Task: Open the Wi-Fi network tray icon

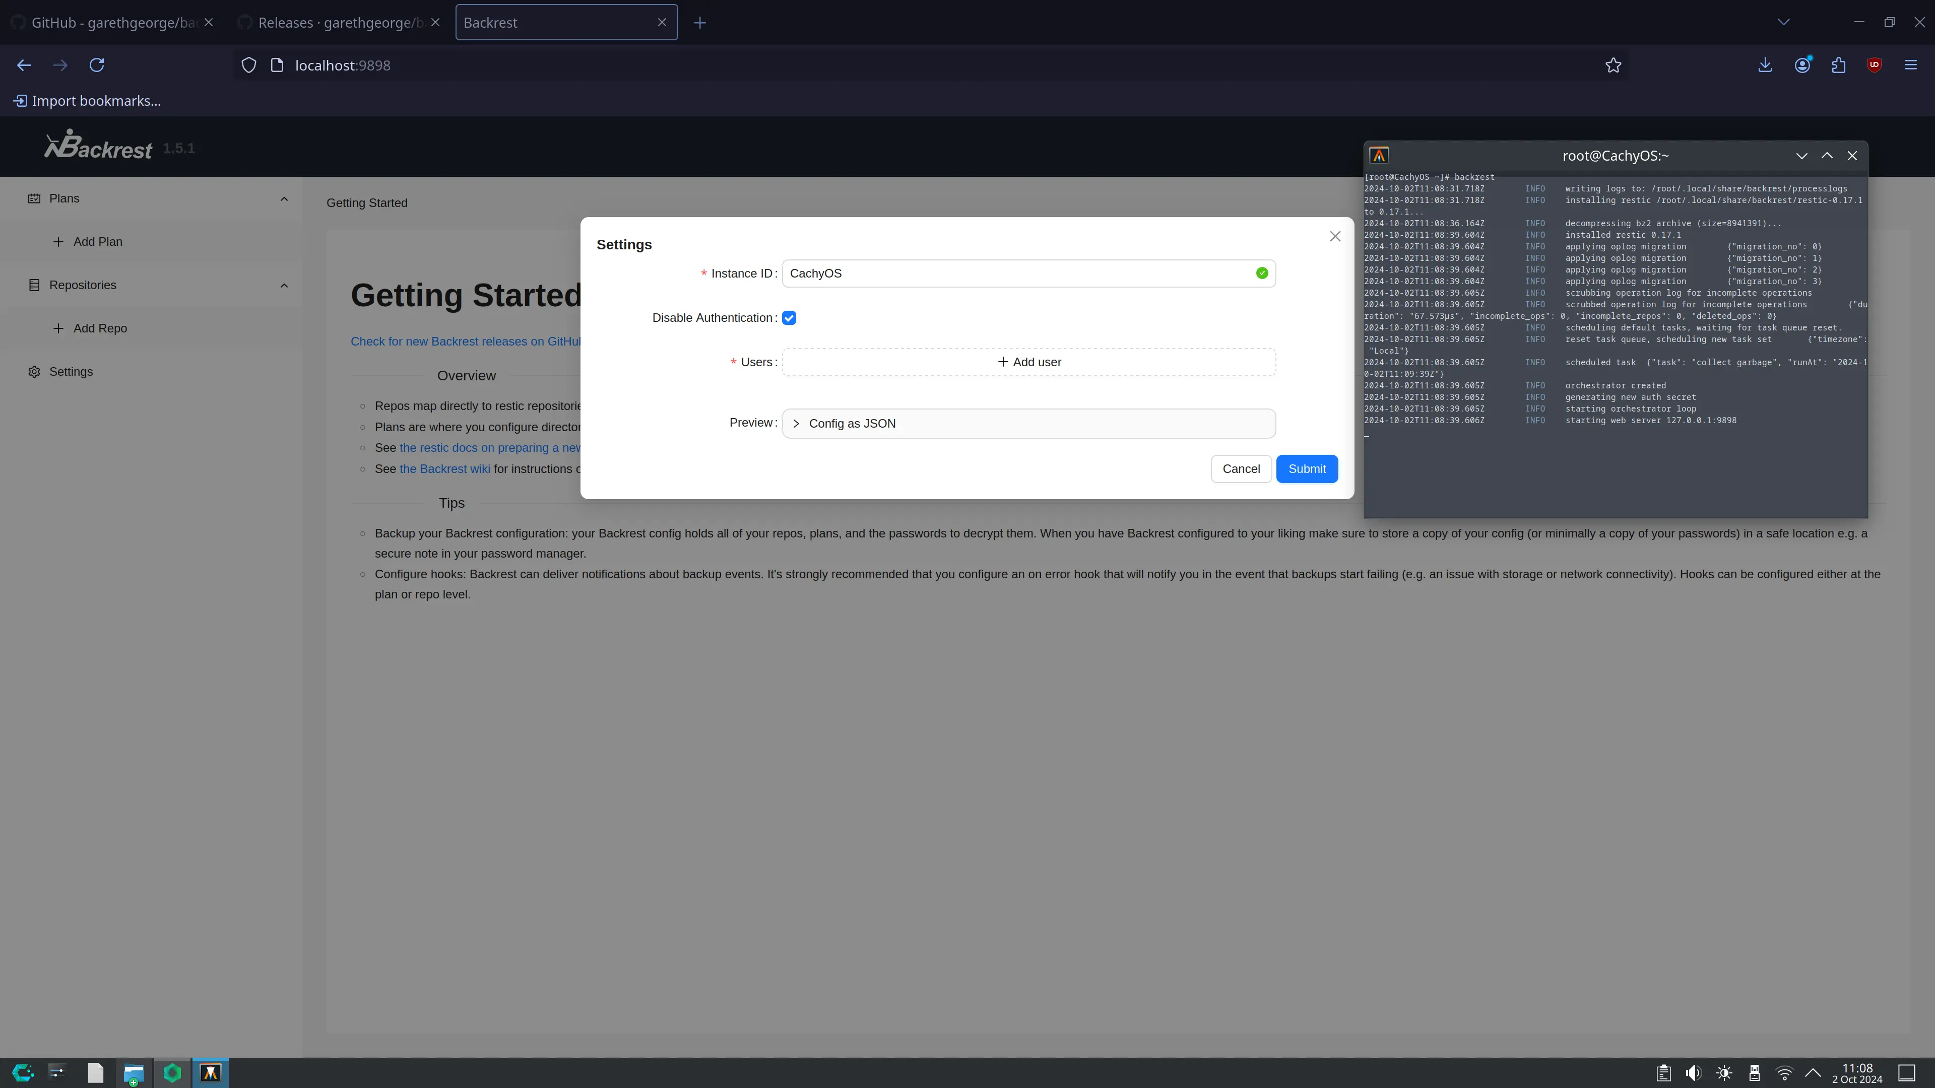Action: 1784,1073
